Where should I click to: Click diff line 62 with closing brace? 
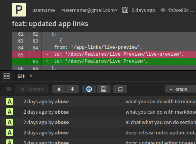click(104, 34)
